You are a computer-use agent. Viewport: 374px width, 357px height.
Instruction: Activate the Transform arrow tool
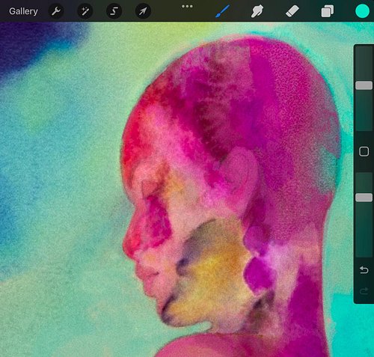point(143,11)
